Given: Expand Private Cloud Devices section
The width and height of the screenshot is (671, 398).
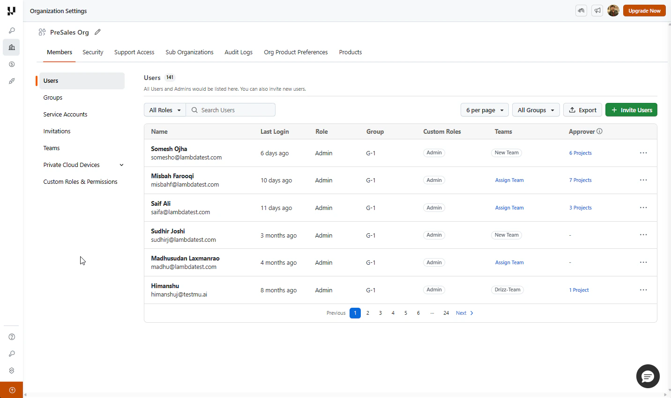Looking at the screenshot, I should pyautogui.click(x=121, y=165).
